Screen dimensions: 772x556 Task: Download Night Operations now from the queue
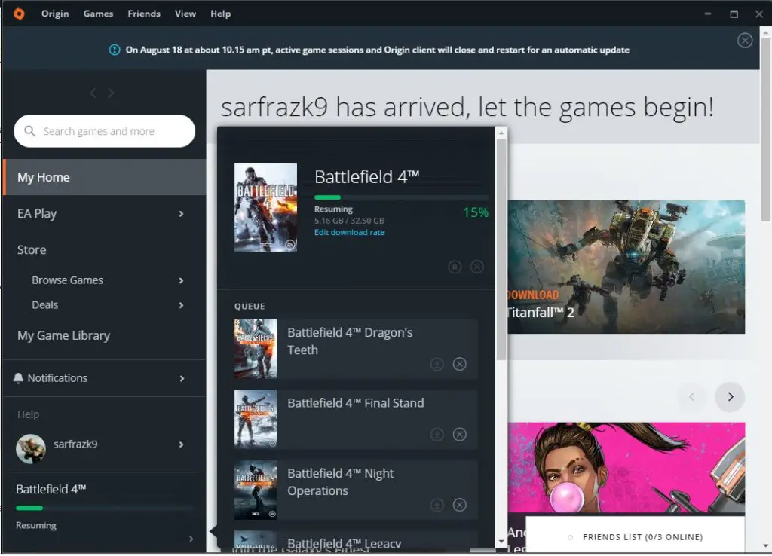coord(437,505)
